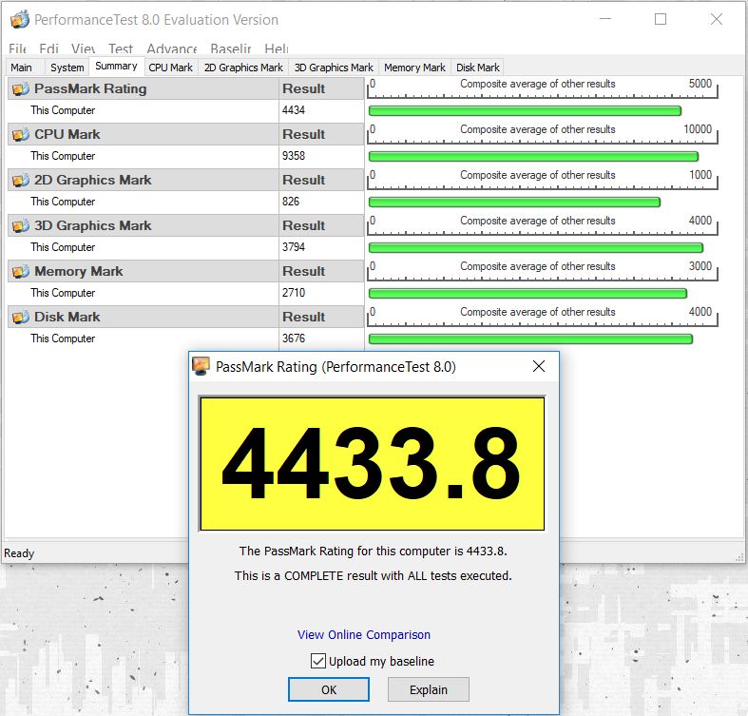The width and height of the screenshot is (748, 716).
Task: Open the Baseline menu
Action: pos(230,48)
